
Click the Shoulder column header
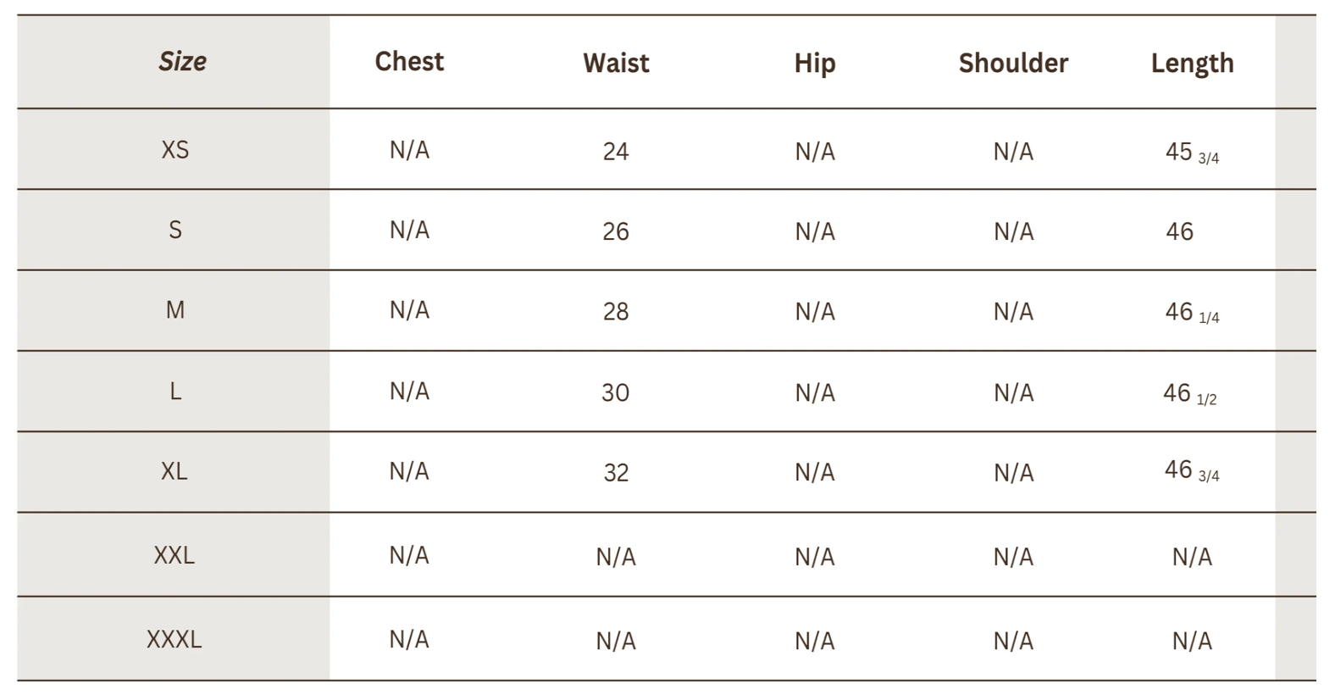pos(1013,64)
